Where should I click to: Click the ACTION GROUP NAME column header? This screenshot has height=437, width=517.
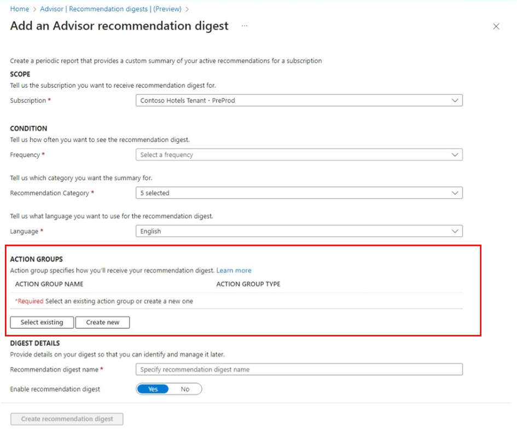(x=49, y=284)
